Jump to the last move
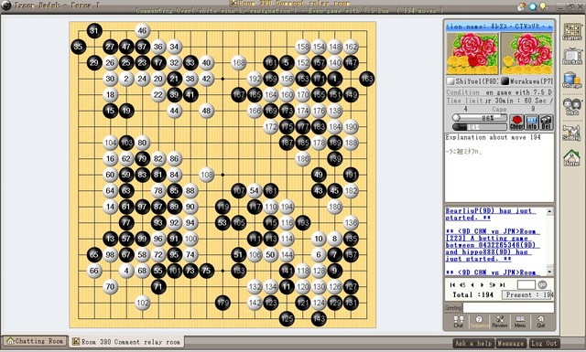The width and height of the screenshot is (586, 352). (503, 285)
